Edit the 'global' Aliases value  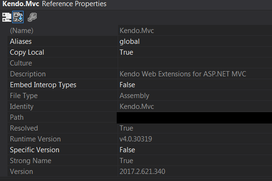[x=129, y=41]
